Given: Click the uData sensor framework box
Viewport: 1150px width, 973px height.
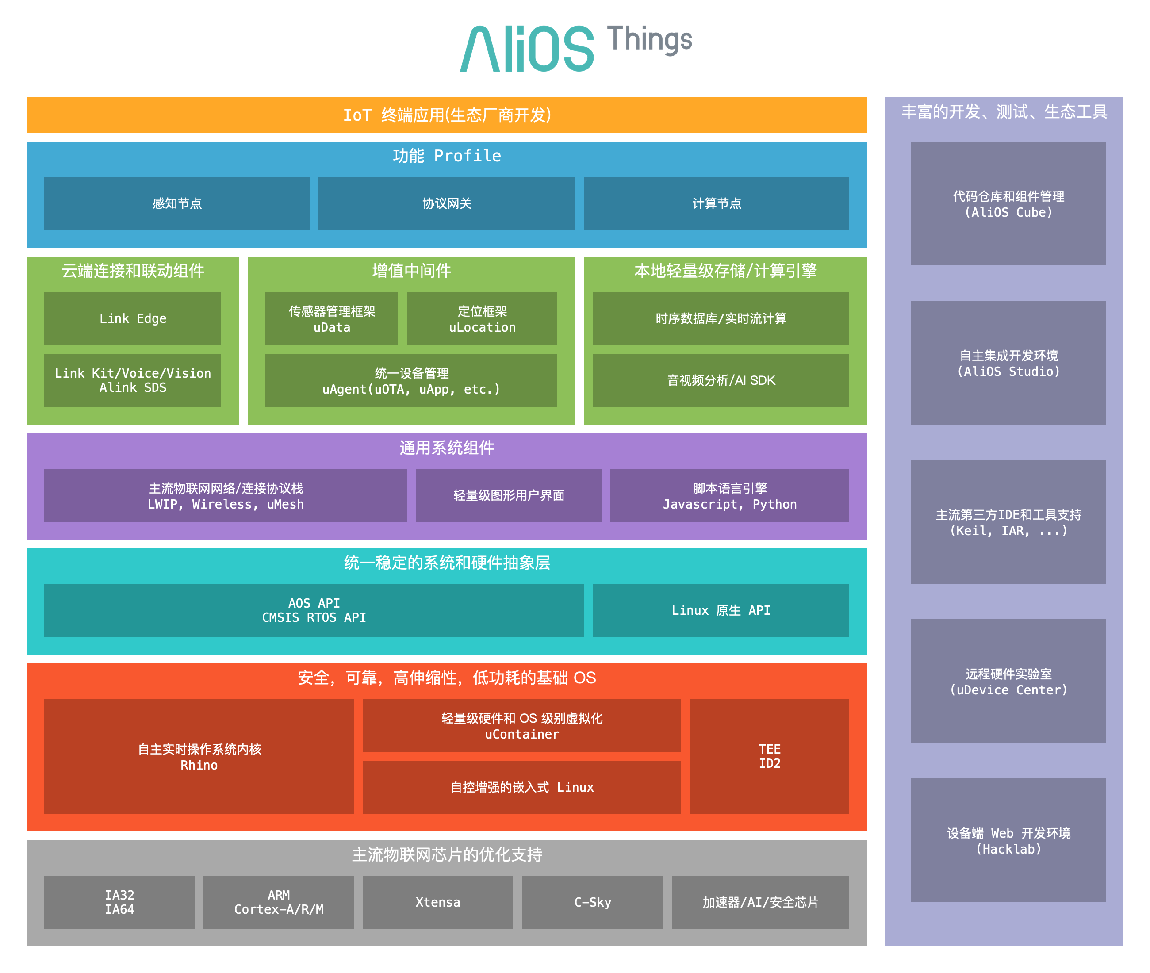Looking at the screenshot, I should tap(331, 318).
